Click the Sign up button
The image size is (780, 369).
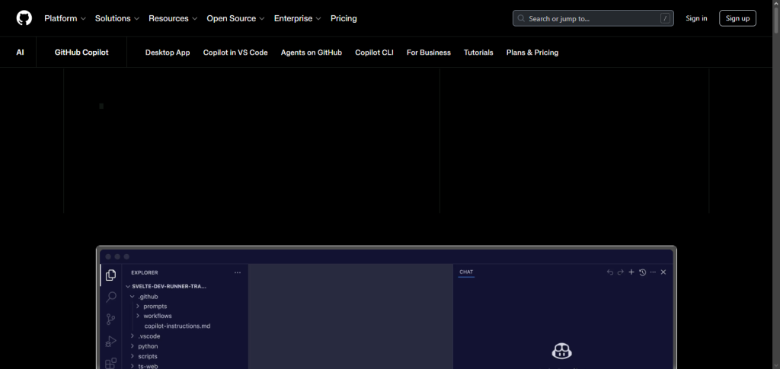737,18
